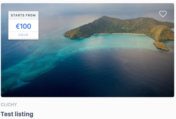Image resolution: width=176 pixels, height=119 pixels.
Task: Click the dark blue ocean area of the image
Action: [101, 73]
